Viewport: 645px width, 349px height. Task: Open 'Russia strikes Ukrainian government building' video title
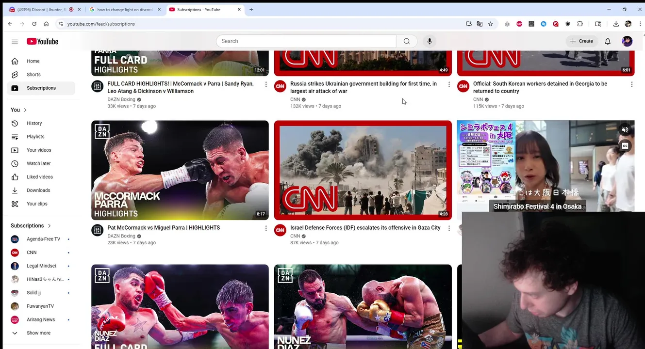tap(364, 87)
